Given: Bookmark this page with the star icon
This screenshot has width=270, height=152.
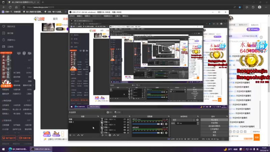Looking at the screenshot, I should point(240,7).
